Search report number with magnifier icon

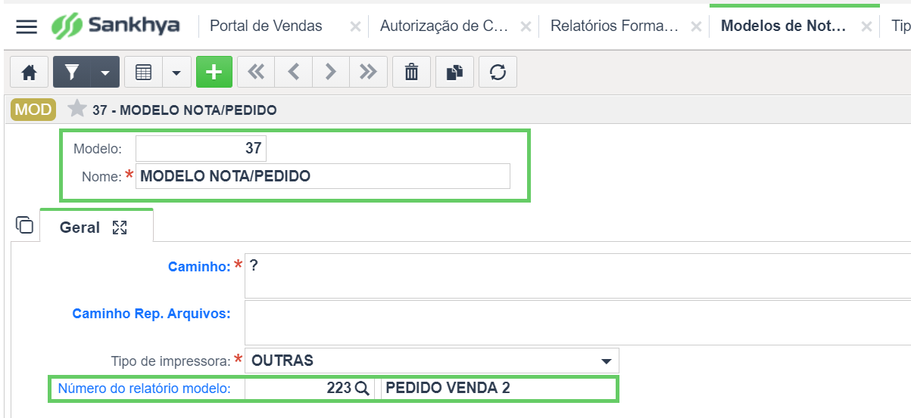pyautogui.click(x=361, y=389)
